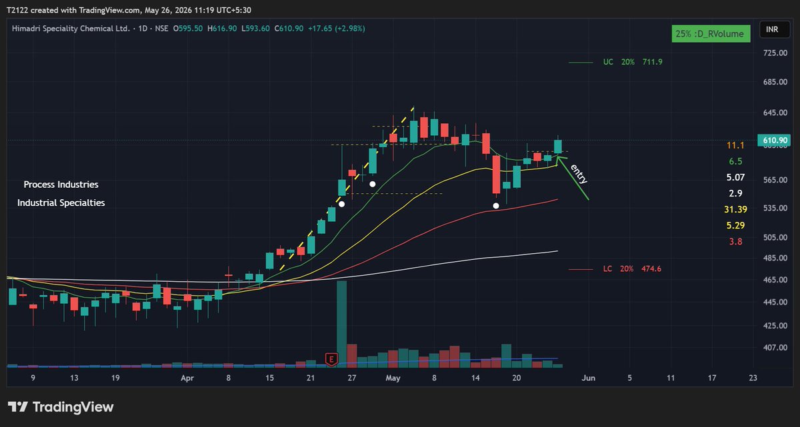Click the 407.00 price axis label
The width and height of the screenshot is (800, 427).
click(x=775, y=347)
